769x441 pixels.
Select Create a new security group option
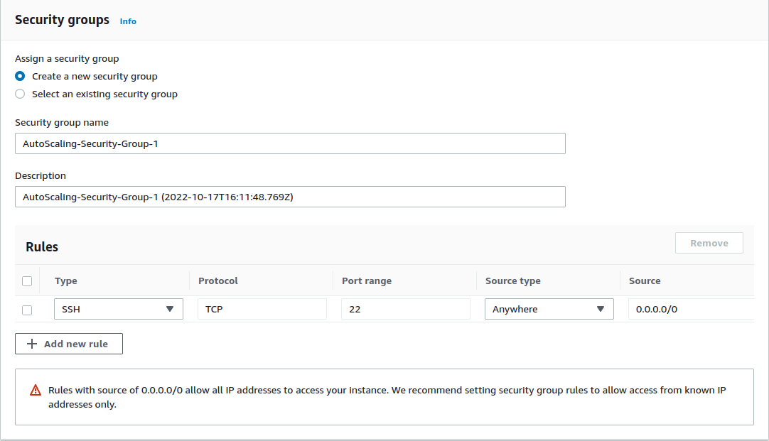[20, 76]
